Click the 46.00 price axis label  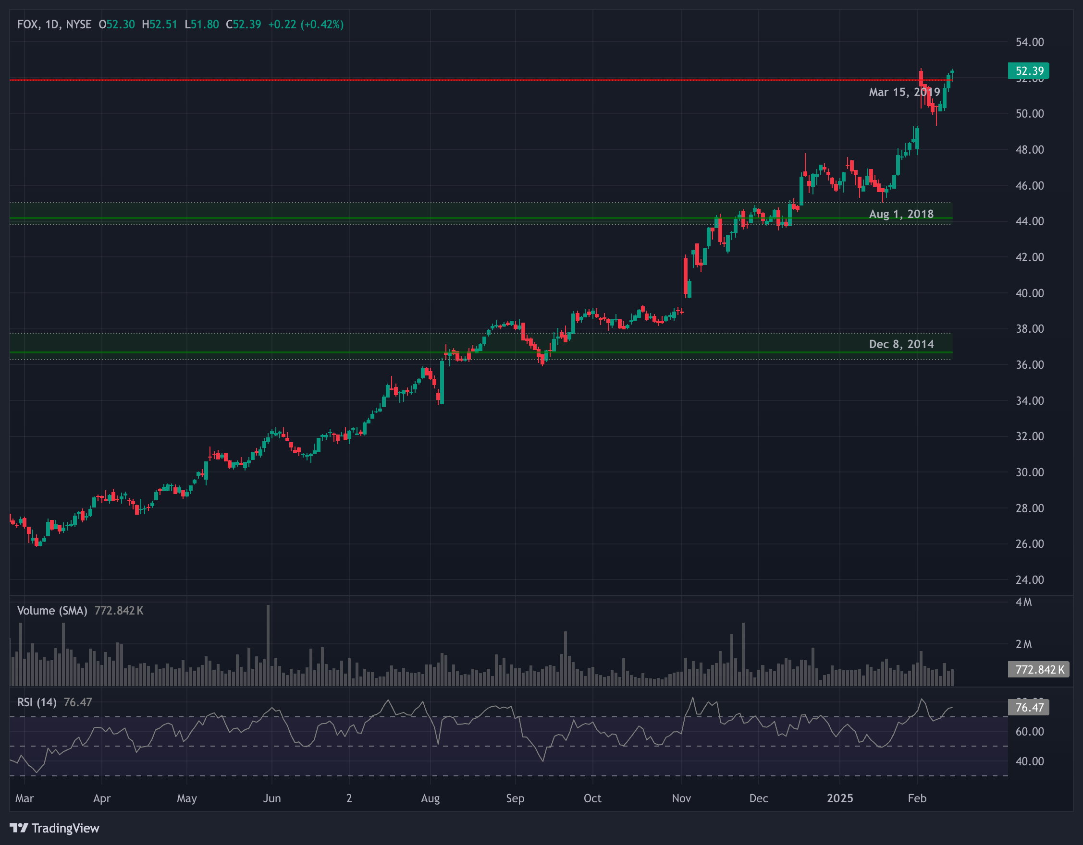pyautogui.click(x=1030, y=186)
